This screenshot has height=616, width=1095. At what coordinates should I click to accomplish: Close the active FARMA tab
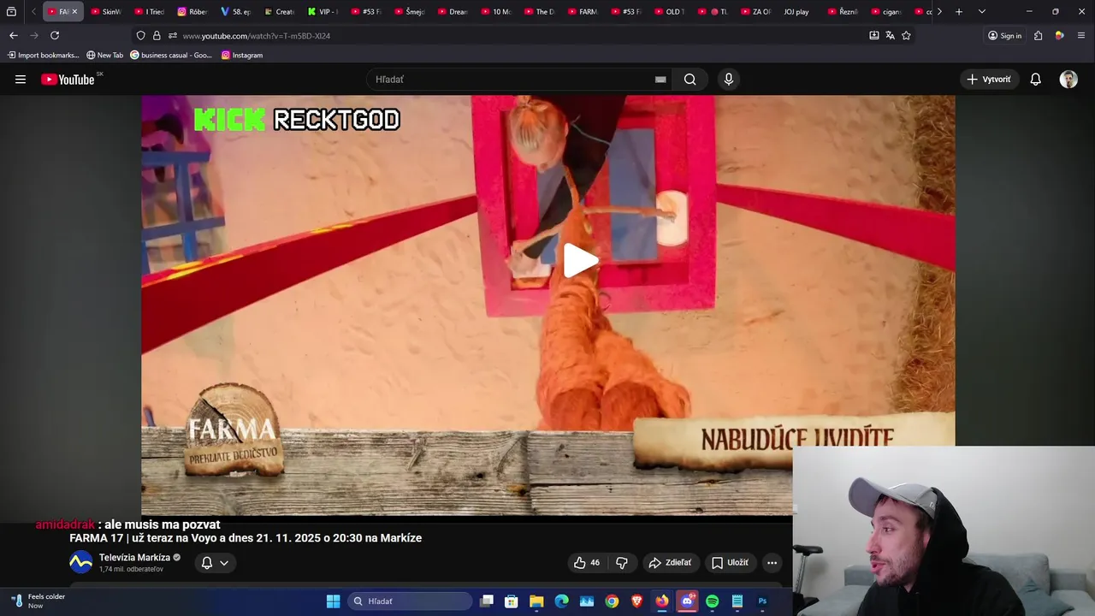point(74,11)
